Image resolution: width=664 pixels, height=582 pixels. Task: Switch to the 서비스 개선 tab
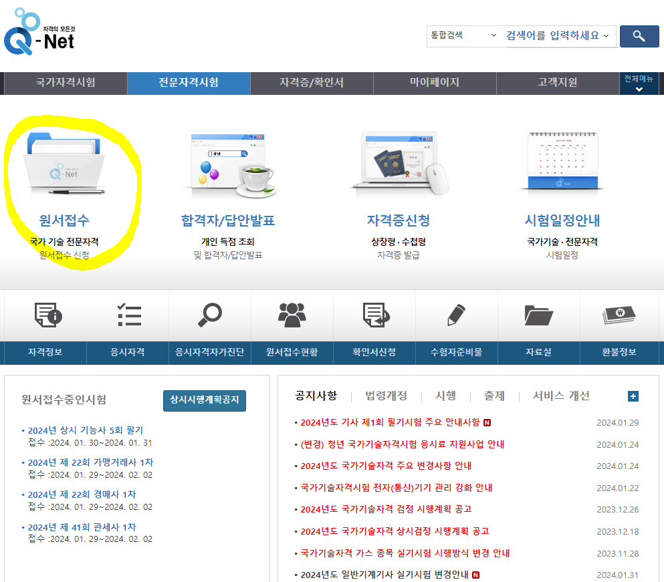click(560, 396)
